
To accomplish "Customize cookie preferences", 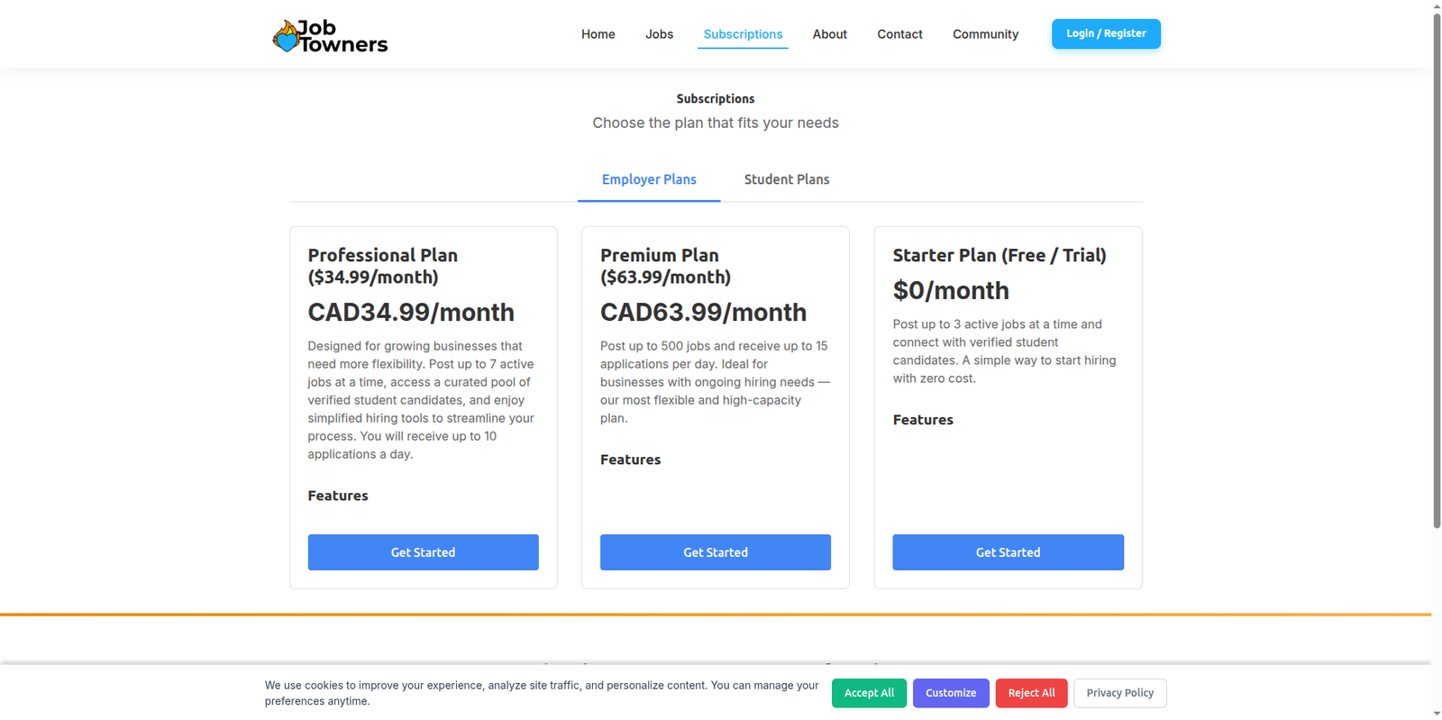I will (x=951, y=693).
